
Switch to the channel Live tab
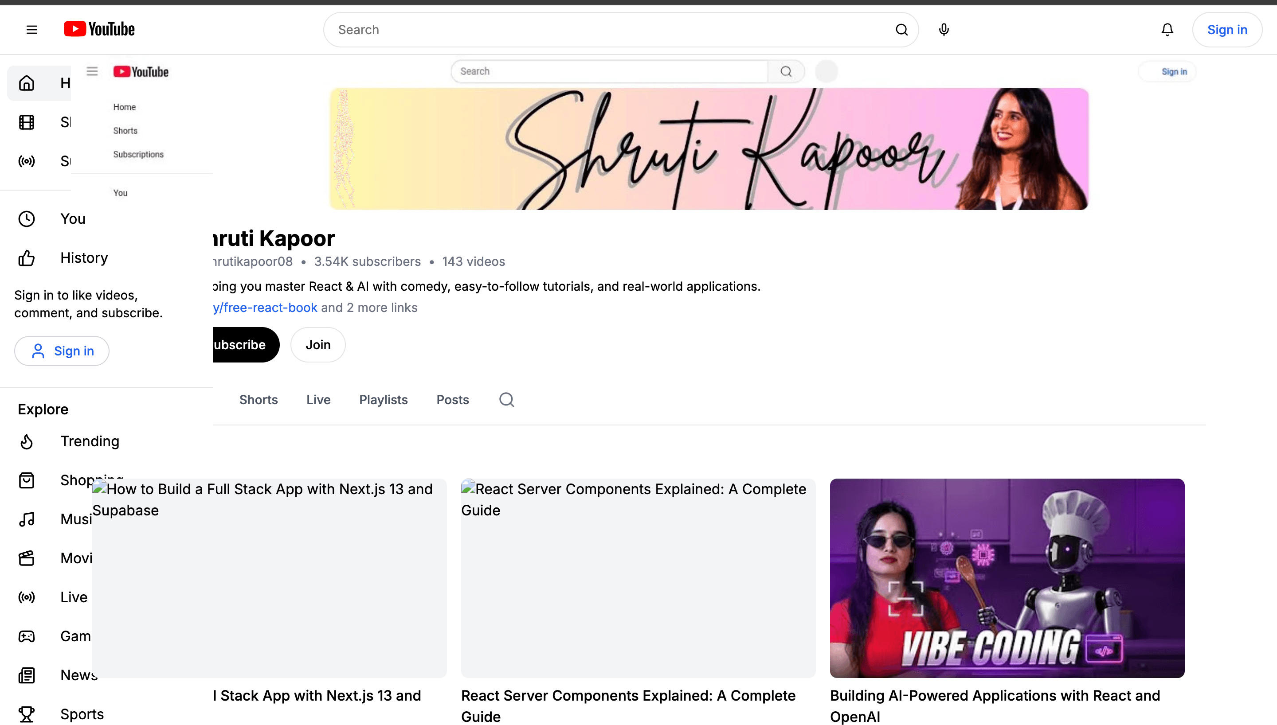tap(318, 400)
